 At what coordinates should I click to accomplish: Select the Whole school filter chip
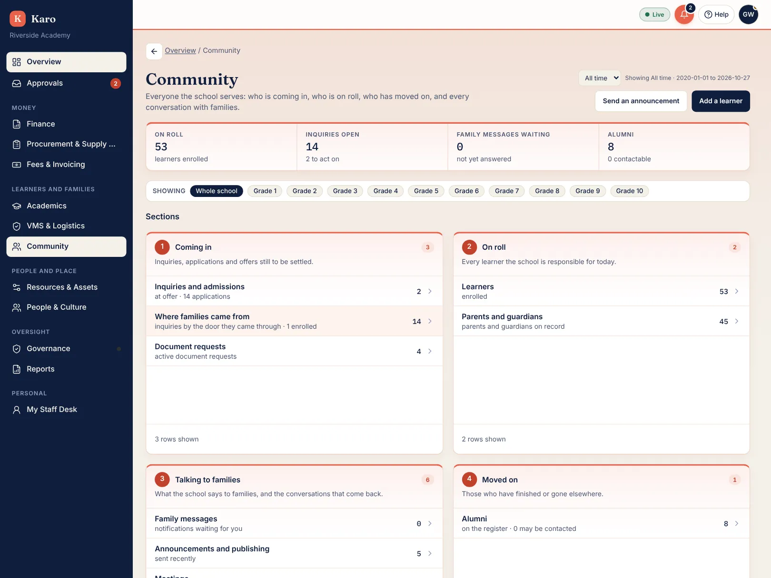[217, 191]
